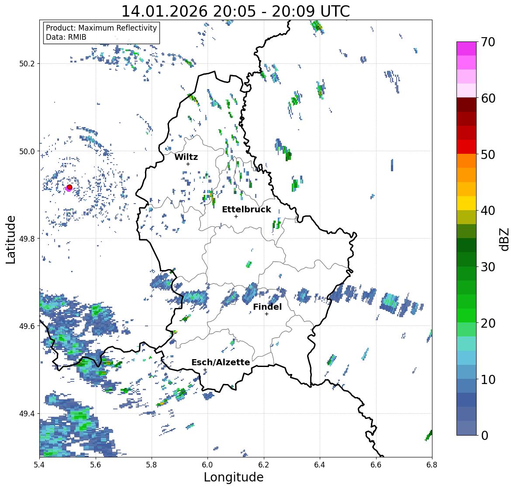Image resolution: width=515 pixels, height=488 pixels.
Task: Click the Findel station cross marker
Action: (x=267, y=314)
